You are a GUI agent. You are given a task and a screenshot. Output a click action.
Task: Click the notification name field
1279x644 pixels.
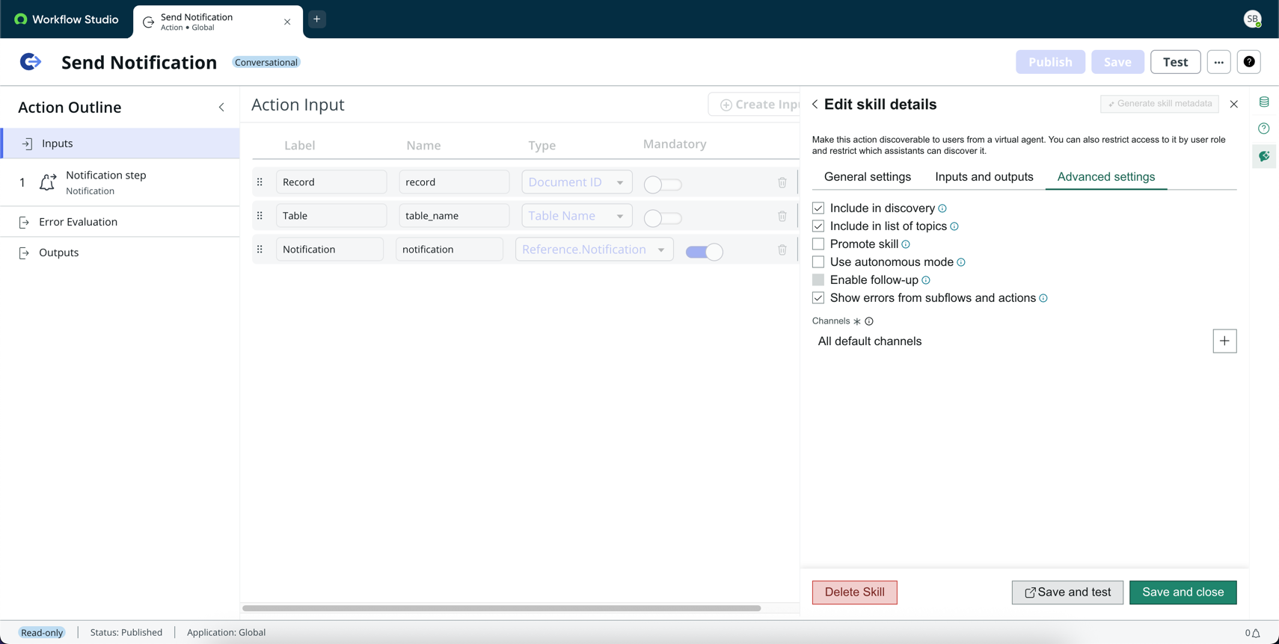pyautogui.click(x=449, y=250)
